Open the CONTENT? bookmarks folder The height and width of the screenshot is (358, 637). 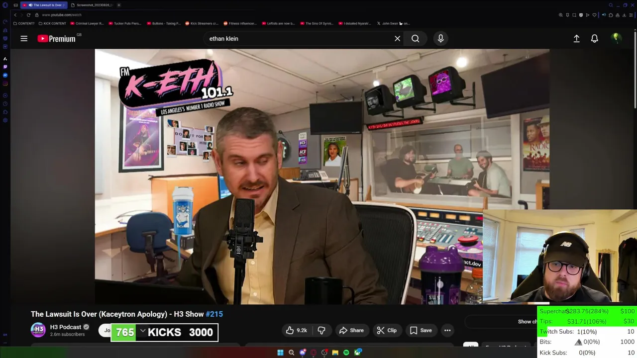tap(24, 23)
